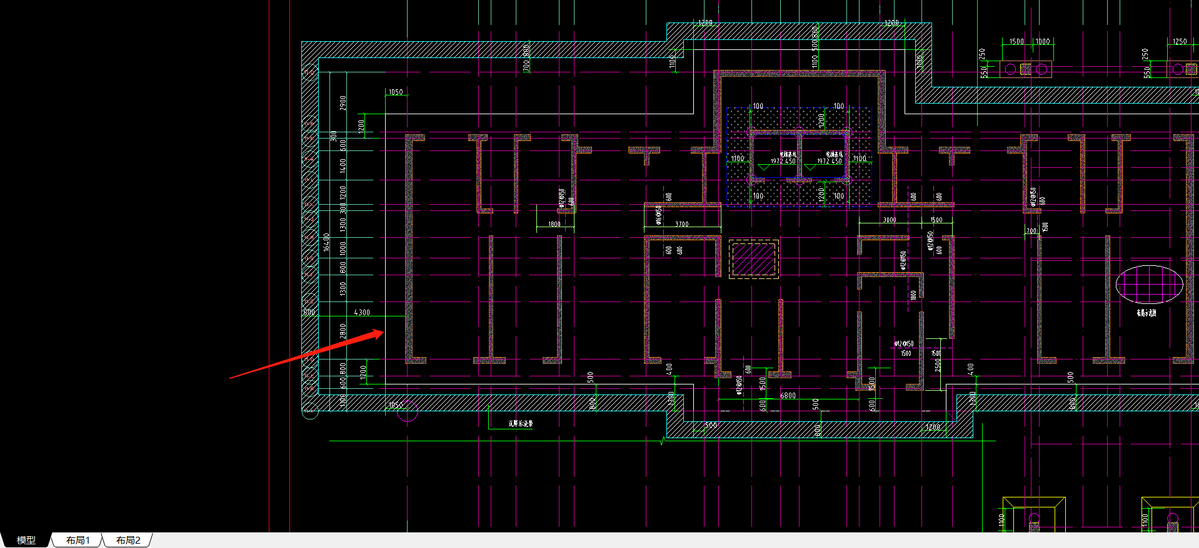Select the white ellipse with magenta grid
Viewport: 1199px width, 548px height.
coord(1149,285)
